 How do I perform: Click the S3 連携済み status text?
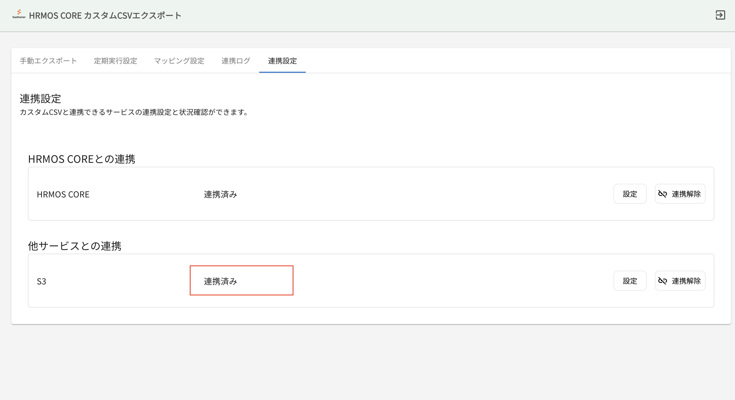pyautogui.click(x=220, y=281)
